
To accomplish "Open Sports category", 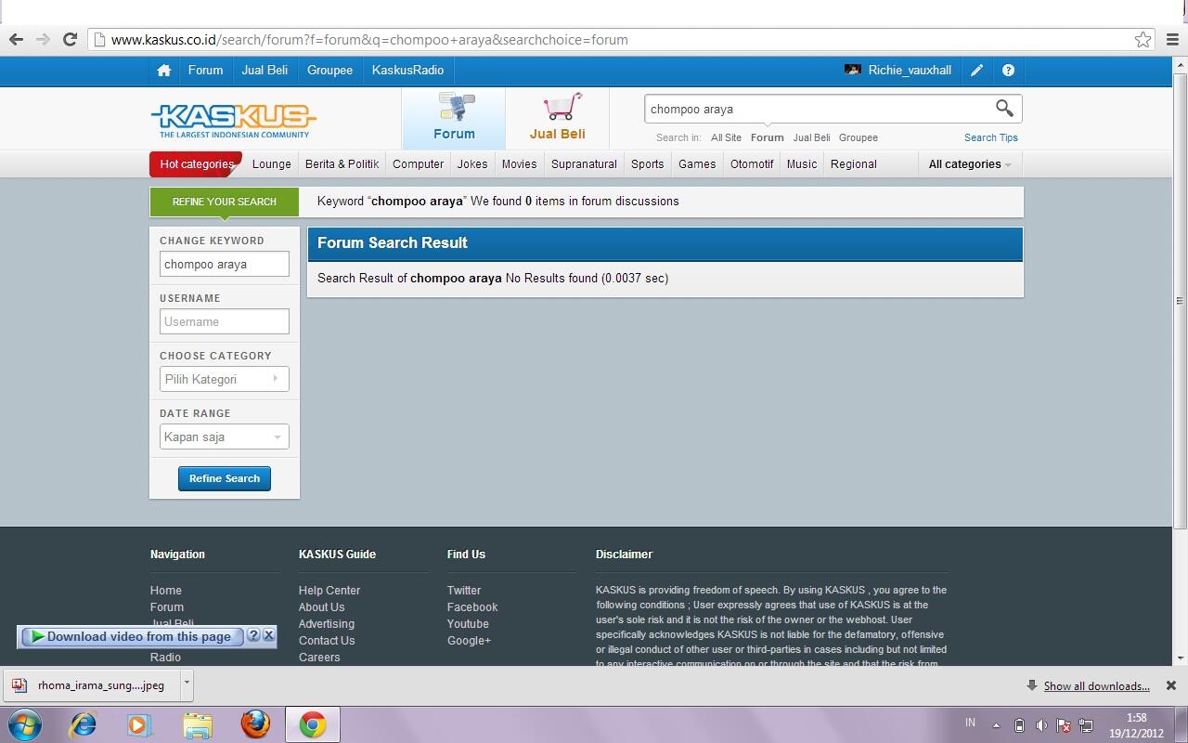I will coord(648,164).
